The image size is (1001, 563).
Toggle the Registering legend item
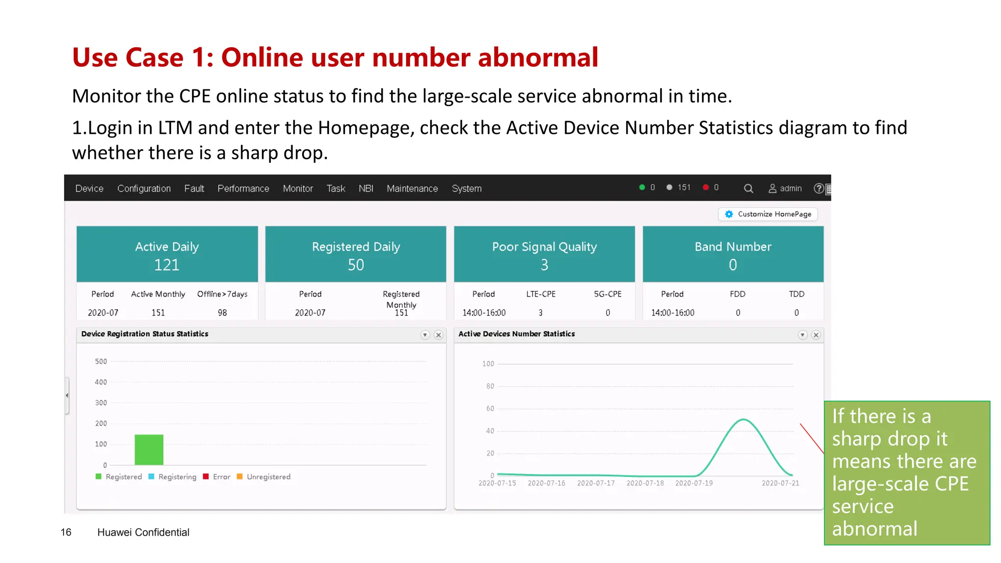tap(172, 476)
